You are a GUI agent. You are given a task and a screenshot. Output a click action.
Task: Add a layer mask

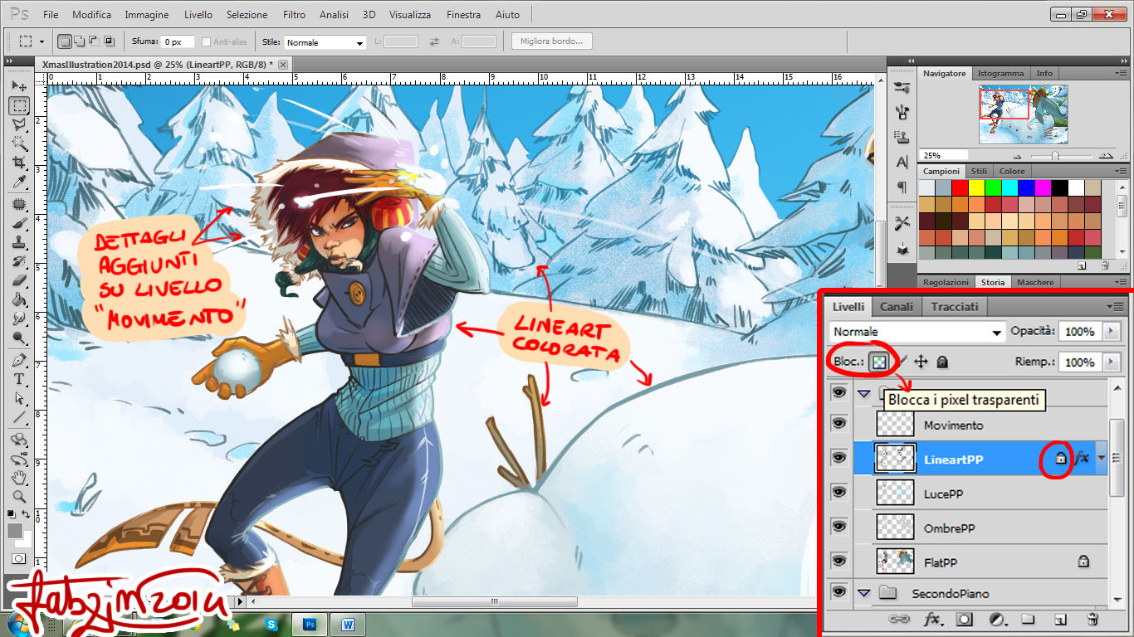point(964,619)
